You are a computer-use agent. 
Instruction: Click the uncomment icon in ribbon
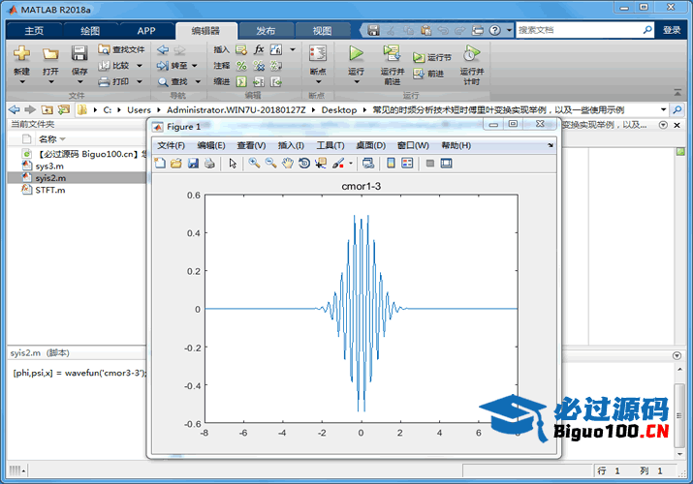(x=259, y=66)
